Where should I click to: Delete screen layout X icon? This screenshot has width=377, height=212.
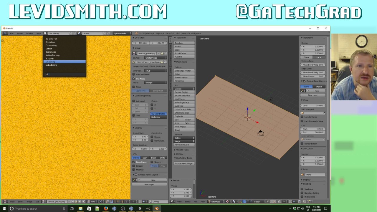(x=74, y=33)
